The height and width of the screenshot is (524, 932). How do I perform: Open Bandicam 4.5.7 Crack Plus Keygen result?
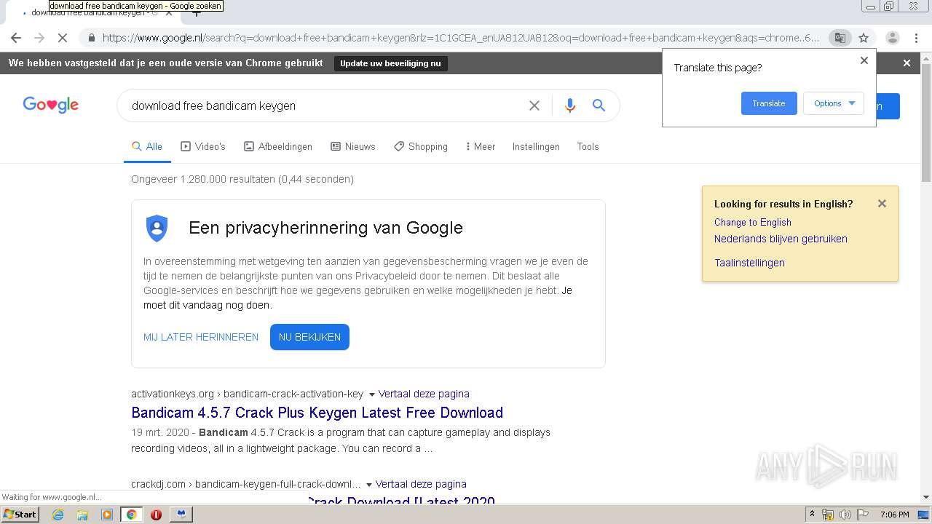[x=317, y=413]
